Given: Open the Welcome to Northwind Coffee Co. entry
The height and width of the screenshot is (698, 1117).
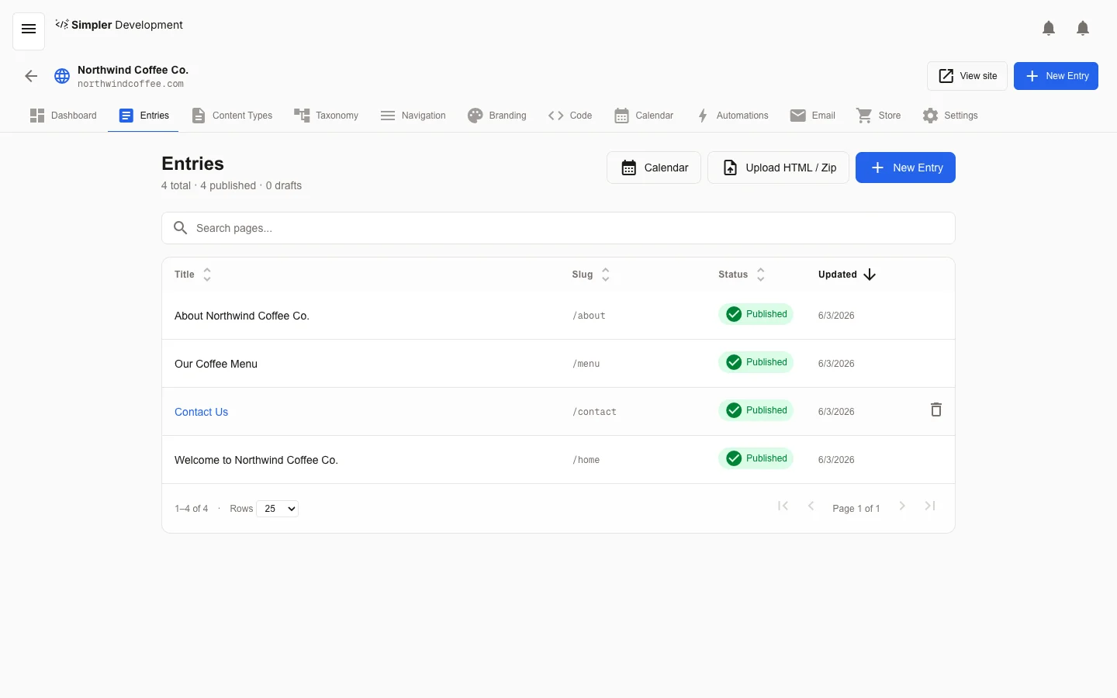Looking at the screenshot, I should click(256, 460).
